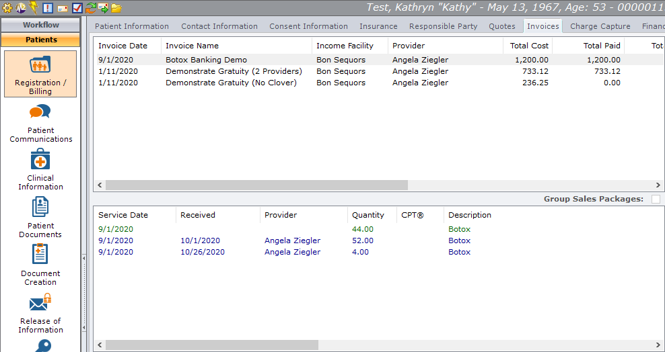Viewport: 665px width, 352px height.
Task: Open the yellow folder icon
Action: click(x=116, y=7)
